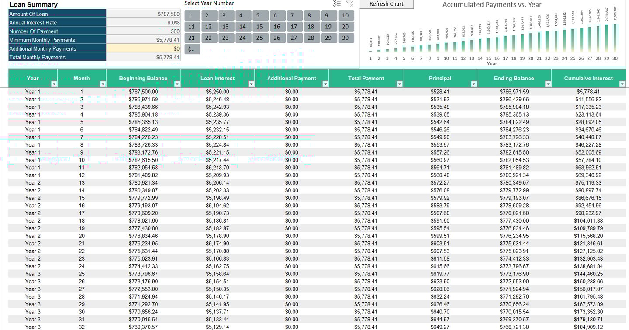
Task: Toggle year 21 on the Year Number slicer
Action: (x=191, y=38)
